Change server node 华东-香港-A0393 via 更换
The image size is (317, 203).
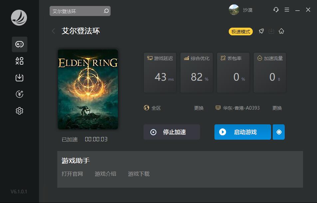point(277,108)
